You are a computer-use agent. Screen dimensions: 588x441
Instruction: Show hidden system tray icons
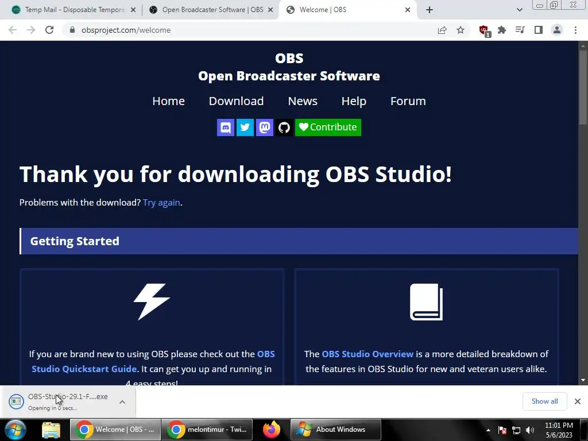[x=488, y=431]
